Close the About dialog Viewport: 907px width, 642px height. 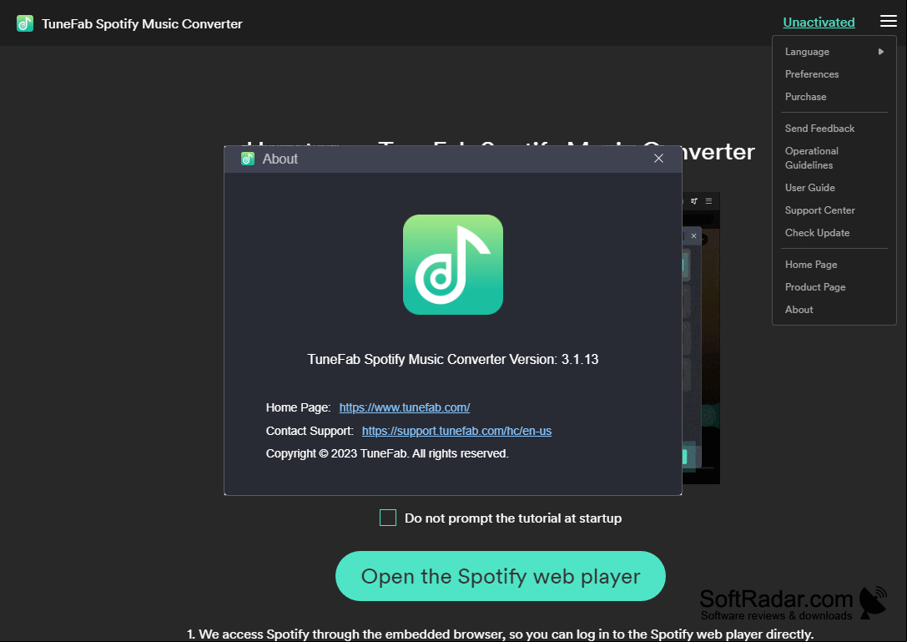658,159
